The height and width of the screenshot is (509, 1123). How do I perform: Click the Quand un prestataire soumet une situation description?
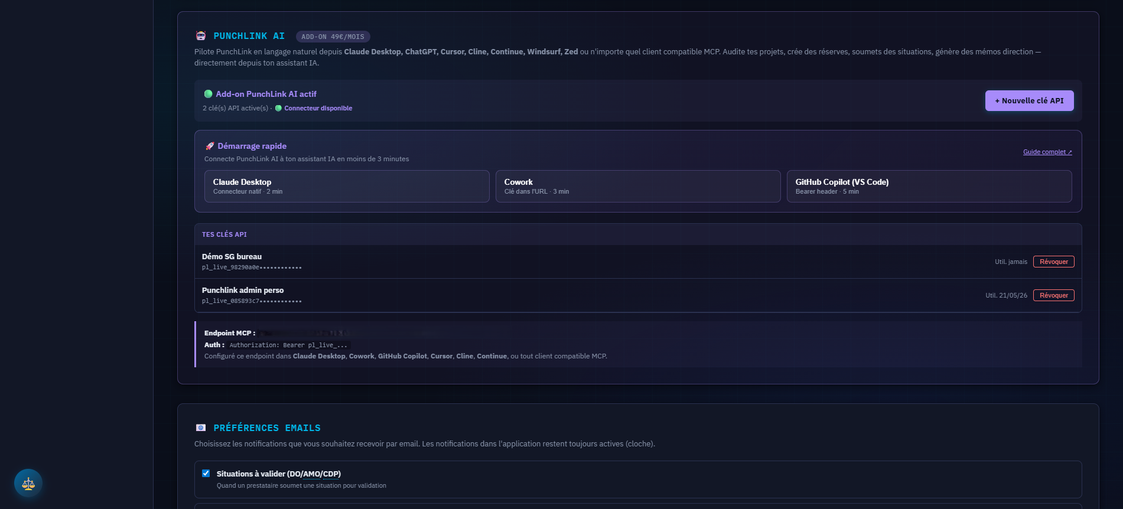click(x=301, y=485)
